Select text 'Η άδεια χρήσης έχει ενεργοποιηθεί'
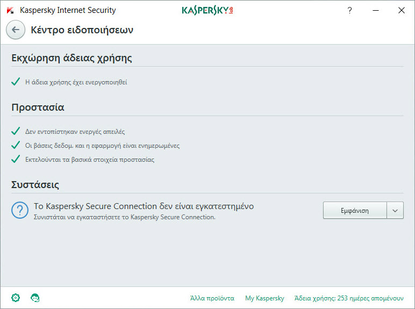The image size is (415, 309). pos(76,82)
